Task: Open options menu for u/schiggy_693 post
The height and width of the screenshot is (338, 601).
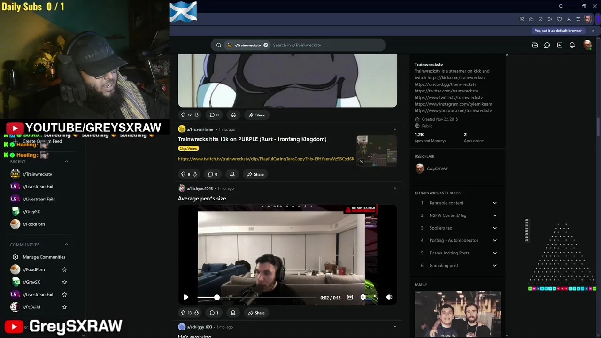Action: click(x=394, y=327)
